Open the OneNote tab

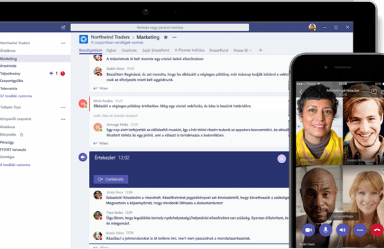coord(129,51)
